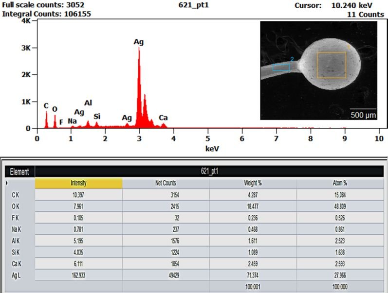Screen dimensions: 388x293
Task: Click intensity value 162.933
Action: [x=78, y=275]
